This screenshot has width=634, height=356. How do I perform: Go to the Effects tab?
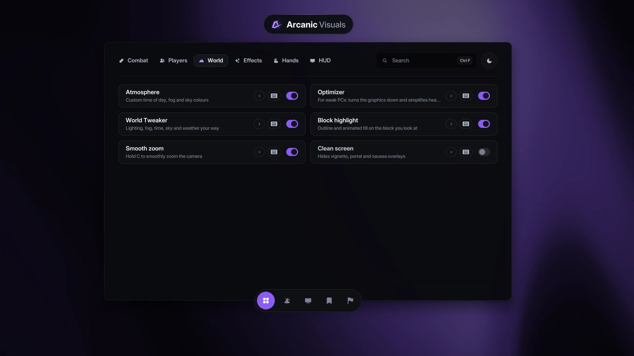pyautogui.click(x=248, y=61)
